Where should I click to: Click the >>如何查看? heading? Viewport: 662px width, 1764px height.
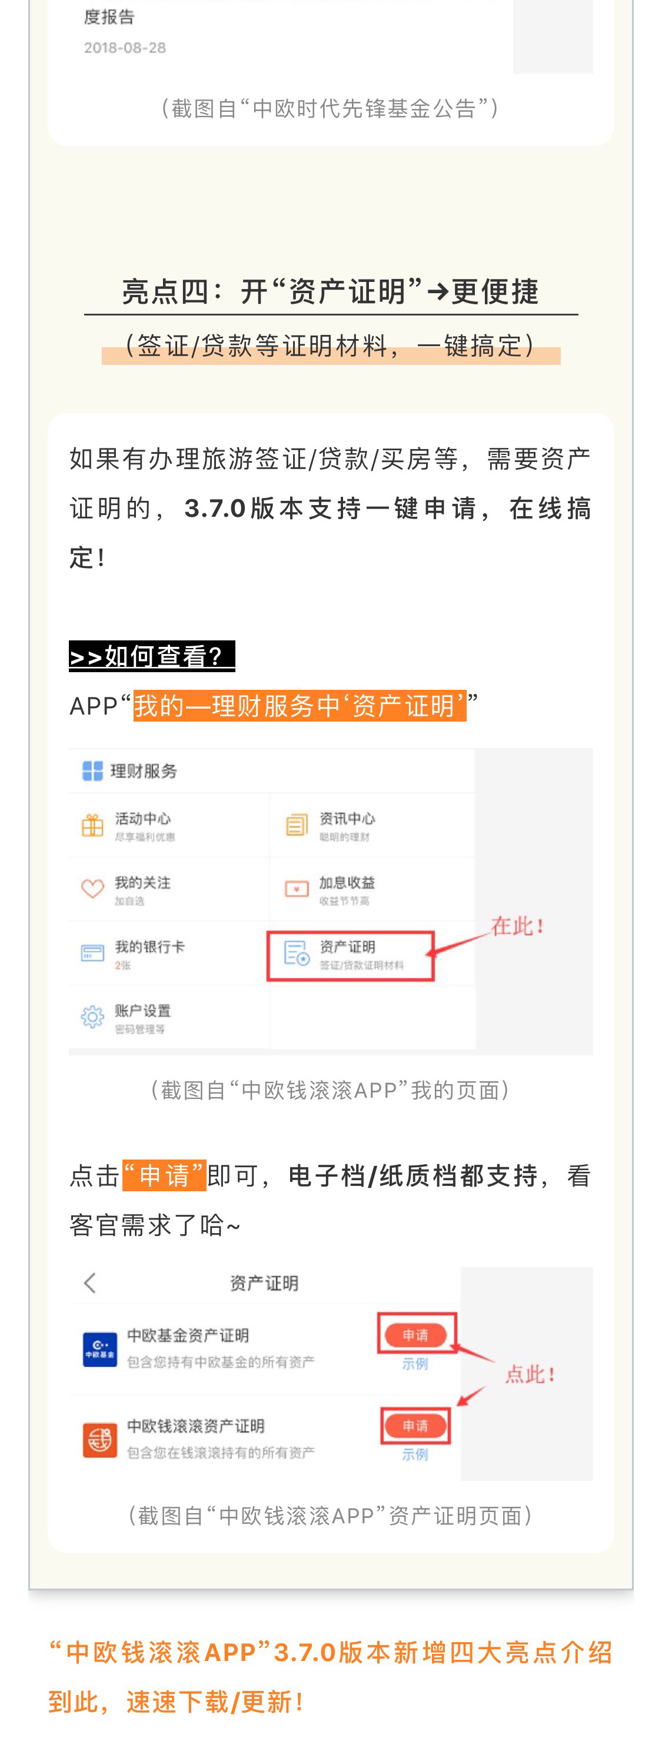[x=152, y=656]
